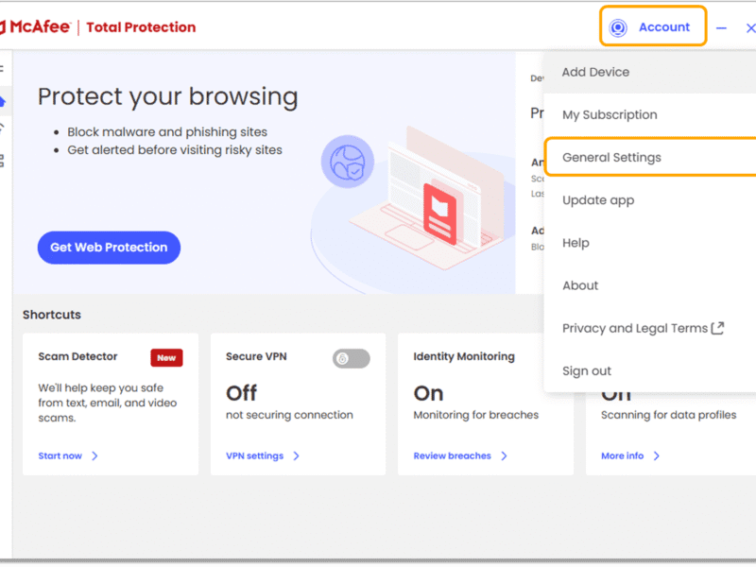The image size is (756, 567).
Task: Select the Home icon in sidebar
Action: pyautogui.click(x=3, y=100)
